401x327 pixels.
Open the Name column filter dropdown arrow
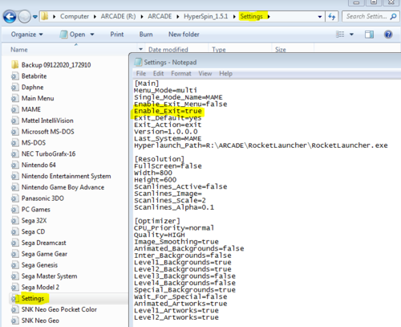(140, 50)
